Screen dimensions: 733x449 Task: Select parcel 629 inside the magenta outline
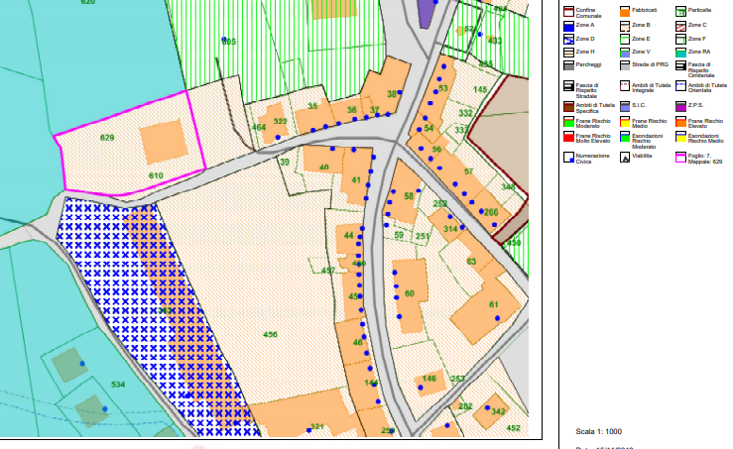pyautogui.click(x=109, y=137)
